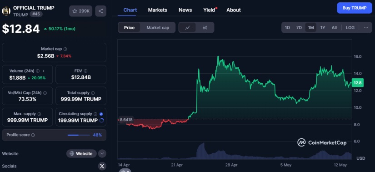
Task: Click the 12.8 current price marker
Action: click(x=358, y=83)
